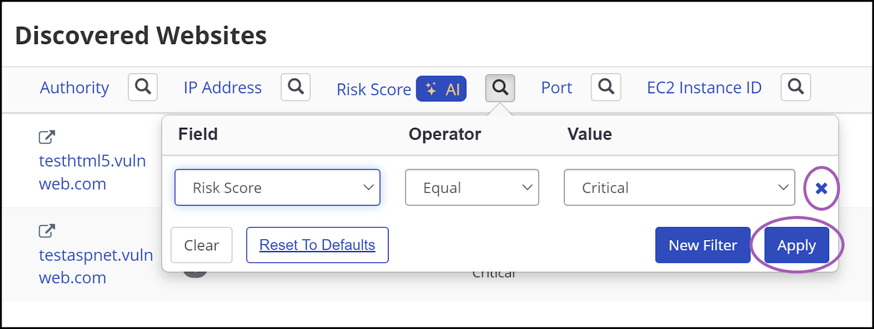Click Reset To Defaults link
The height and width of the screenshot is (329, 874).
(x=317, y=245)
